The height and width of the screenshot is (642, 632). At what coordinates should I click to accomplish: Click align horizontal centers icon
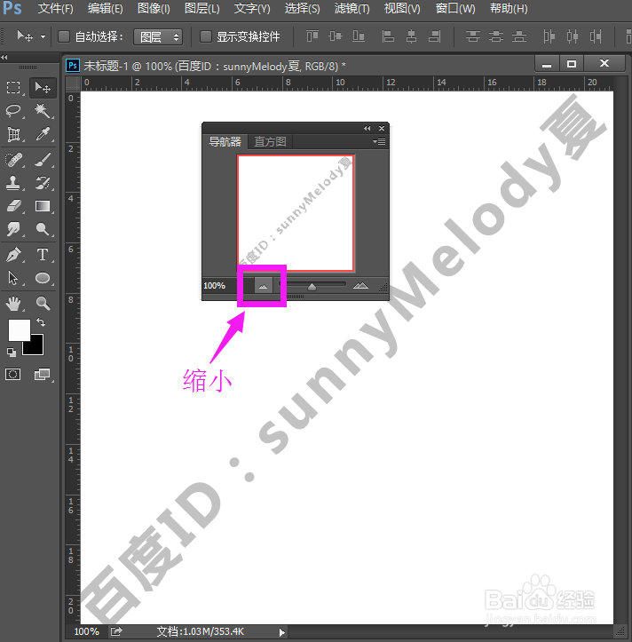coord(411,36)
